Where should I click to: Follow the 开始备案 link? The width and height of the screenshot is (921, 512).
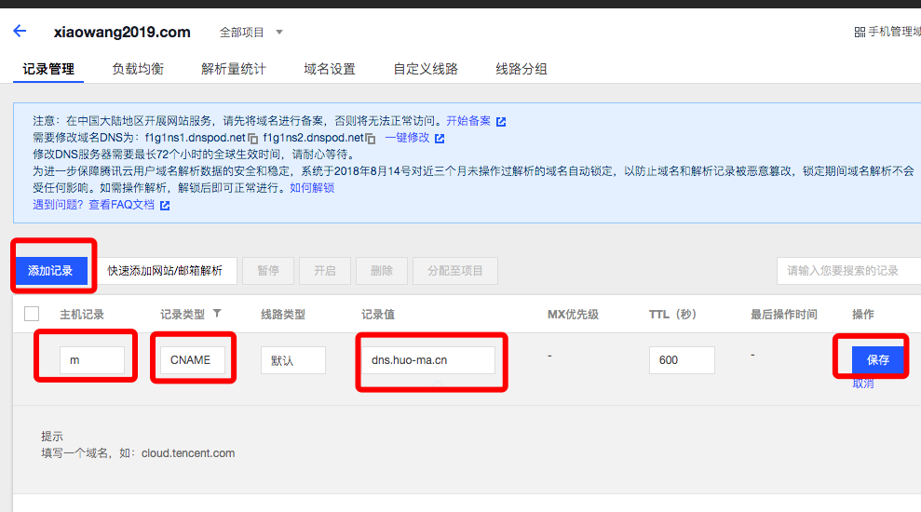pos(468,121)
